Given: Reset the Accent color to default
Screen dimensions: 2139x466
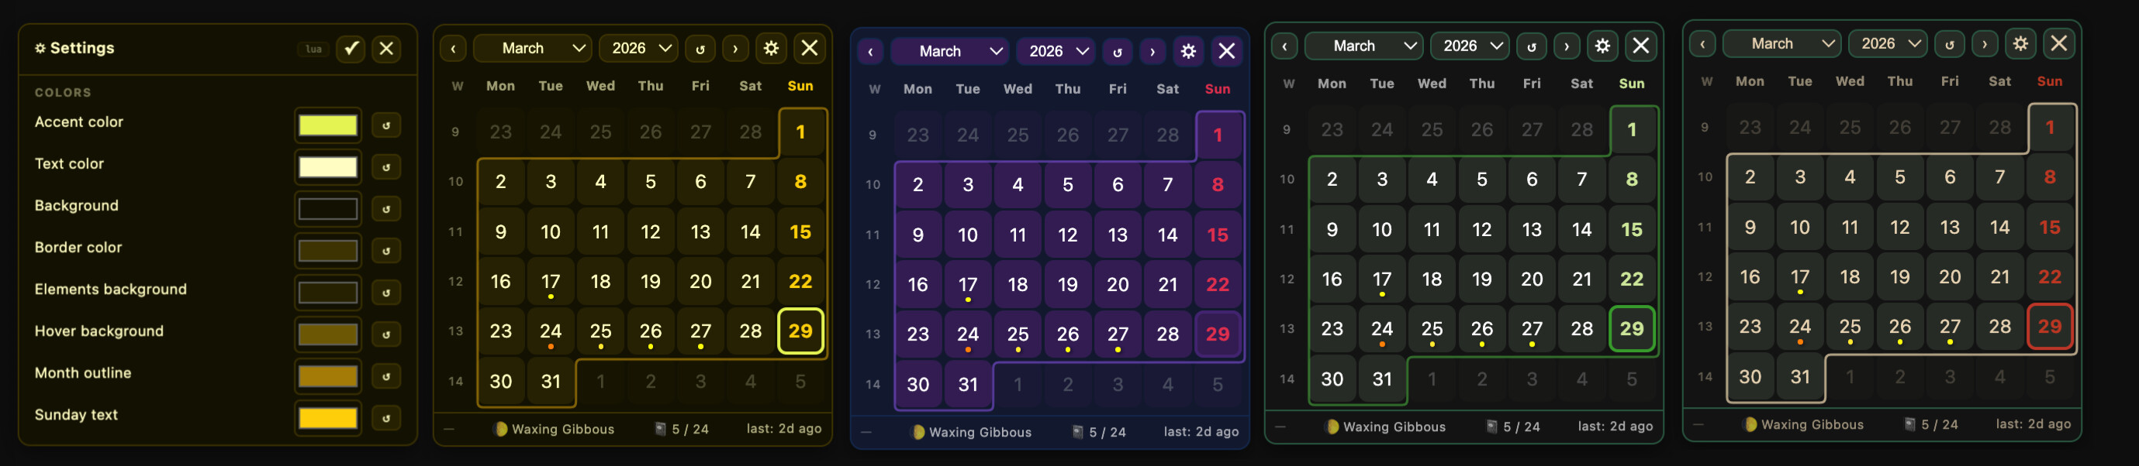Looking at the screenshot, I should tap(386, 125).
